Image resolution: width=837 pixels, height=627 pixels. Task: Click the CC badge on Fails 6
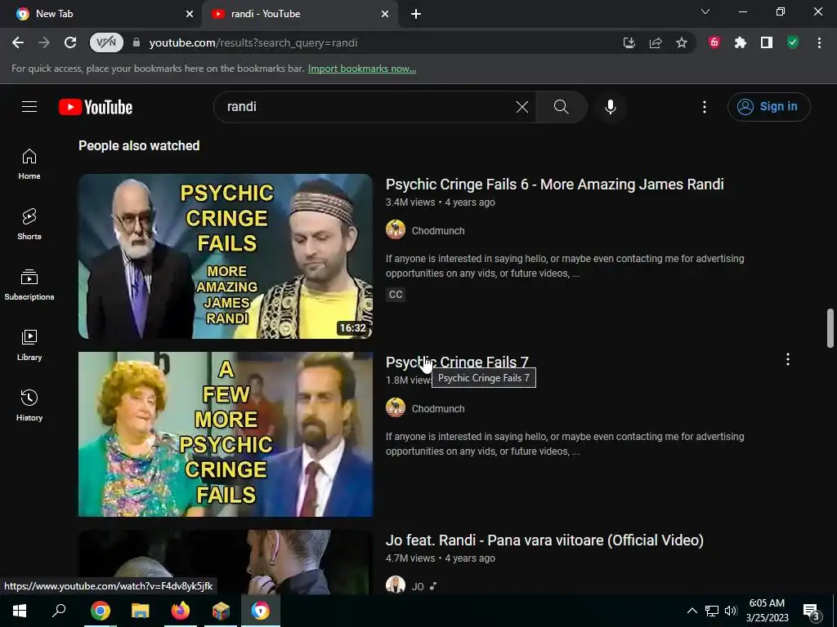[396, 294]
